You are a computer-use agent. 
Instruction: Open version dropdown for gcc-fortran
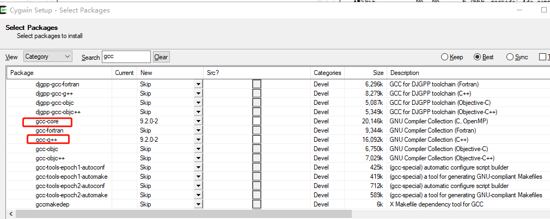[198, 130]
